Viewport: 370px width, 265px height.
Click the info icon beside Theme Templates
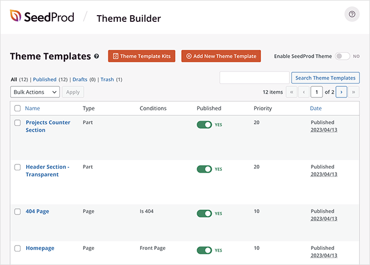click(x=97, y=57)
